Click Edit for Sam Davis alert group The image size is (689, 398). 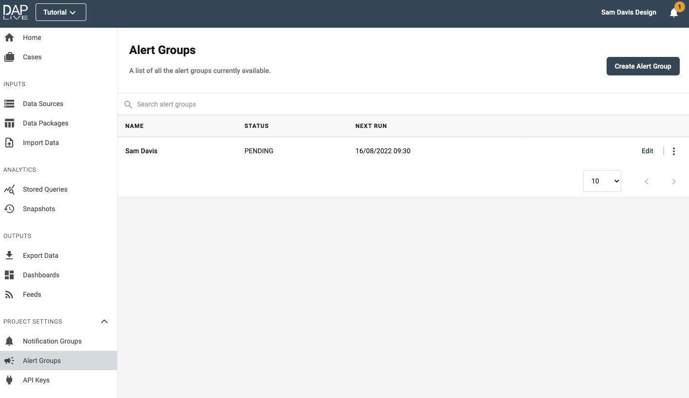647,151
